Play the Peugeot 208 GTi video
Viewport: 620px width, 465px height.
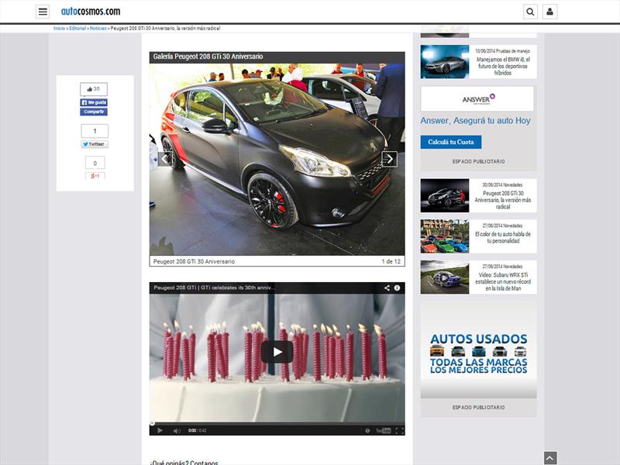pos(277,352)
